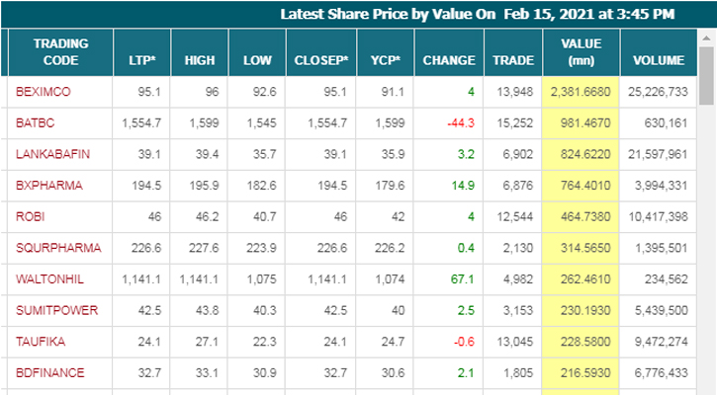Screen dimensions: 717x395
Task: Sort by the TRADING CODE column header
Action: click(60, 52)
